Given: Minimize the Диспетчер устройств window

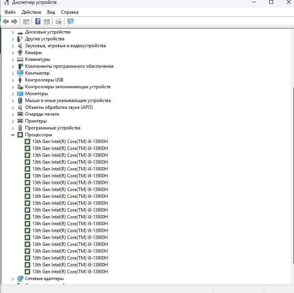Looking at the screenshot, I should (x=254, y=2).
